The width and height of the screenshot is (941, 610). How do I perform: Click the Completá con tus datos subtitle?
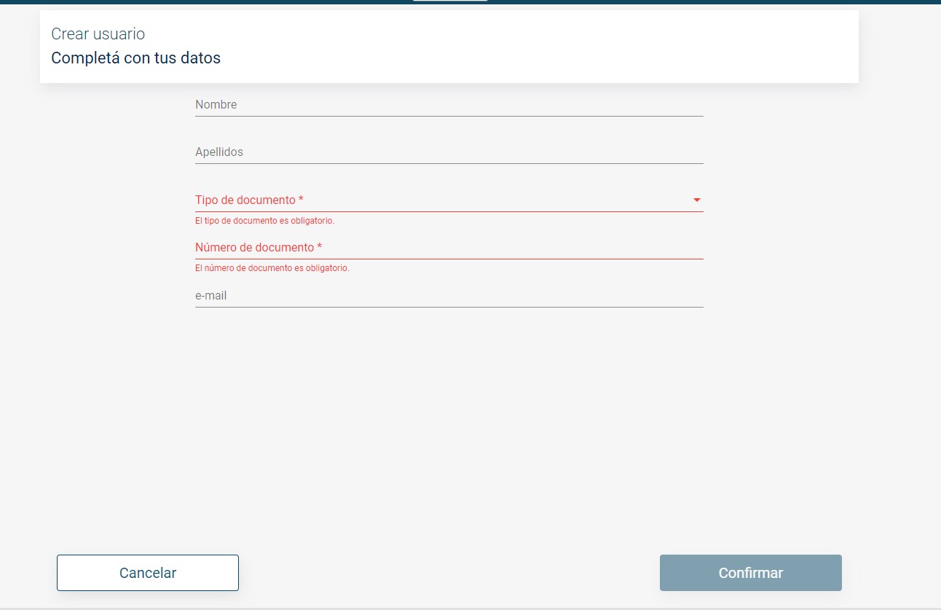click(x=135, y=58)
